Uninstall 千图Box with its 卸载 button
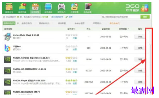This screenshot has width=159, height=98. pos(140,48)
